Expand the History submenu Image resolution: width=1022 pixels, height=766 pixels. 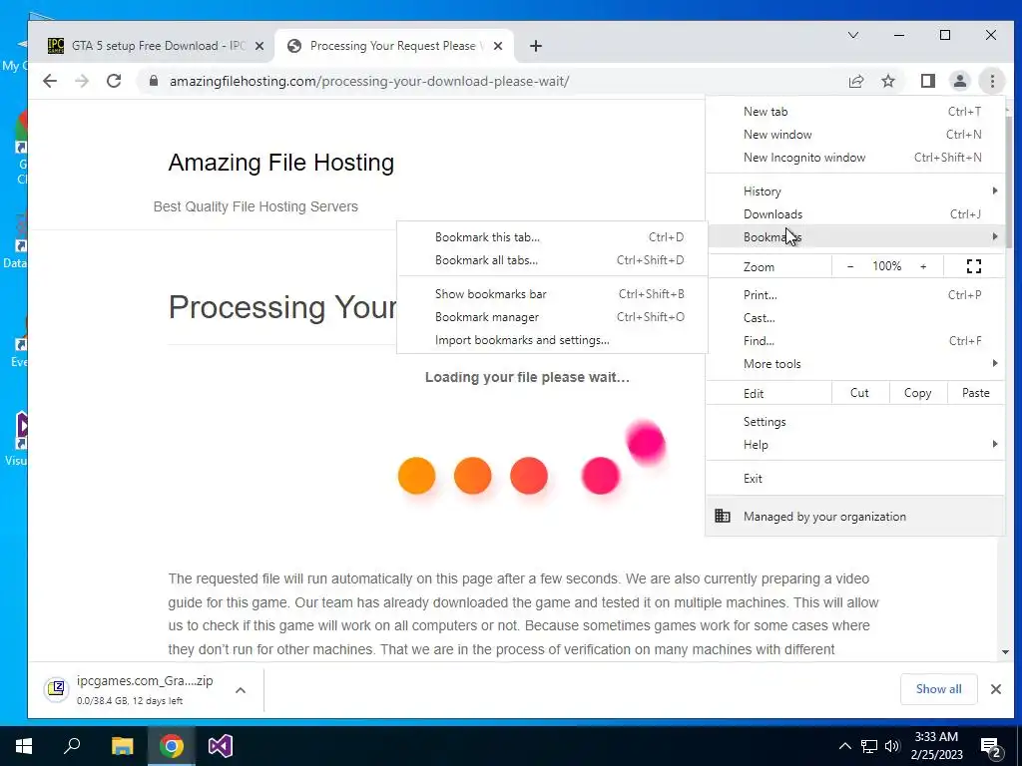tap(855, 191)
